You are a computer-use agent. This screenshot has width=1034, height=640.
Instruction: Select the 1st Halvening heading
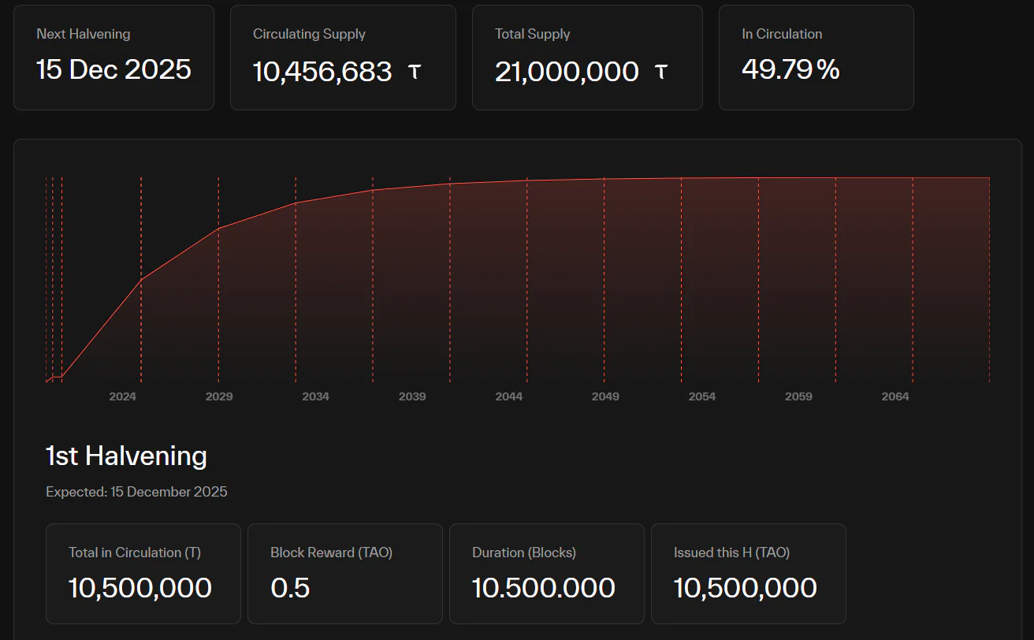click(125, 456)
